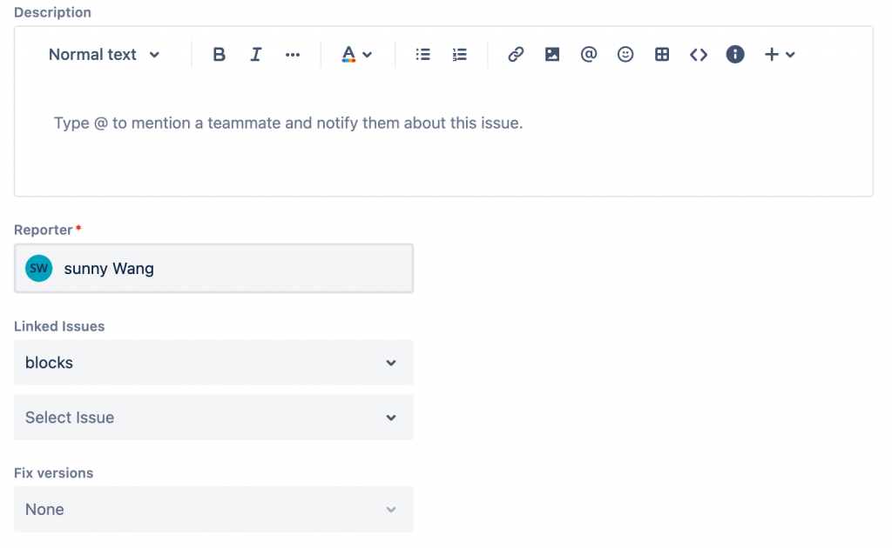Open more formatting options ellipsis
This screenshot has width=892, height=548.
[x=293, y=55]
